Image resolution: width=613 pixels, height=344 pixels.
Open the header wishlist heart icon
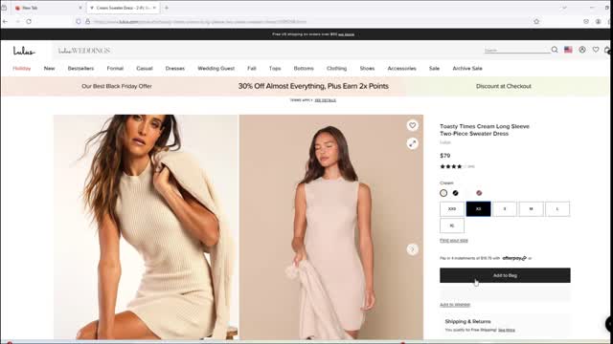click(x=596, y=50)
